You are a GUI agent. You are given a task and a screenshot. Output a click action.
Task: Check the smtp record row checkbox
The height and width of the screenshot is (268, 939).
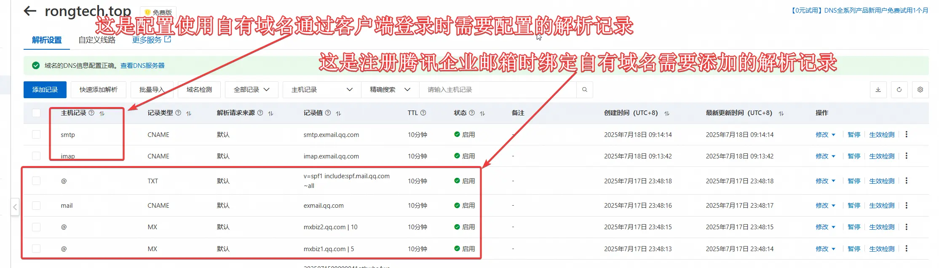[36, 134]
